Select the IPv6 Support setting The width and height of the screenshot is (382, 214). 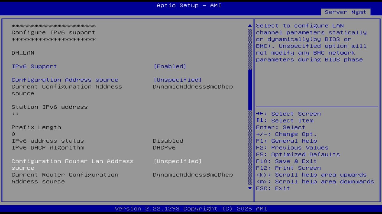pyautogui.click(x=34, y=66)
